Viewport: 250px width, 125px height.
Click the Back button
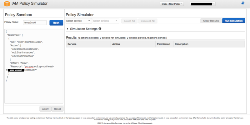pos(56,23)
